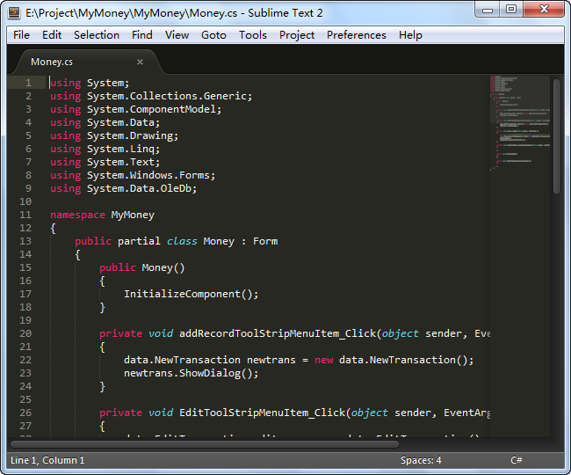Click line number 13 in the gutter
Image resolution: width=571 pixels, height=475 pixels.
point(25,241)
